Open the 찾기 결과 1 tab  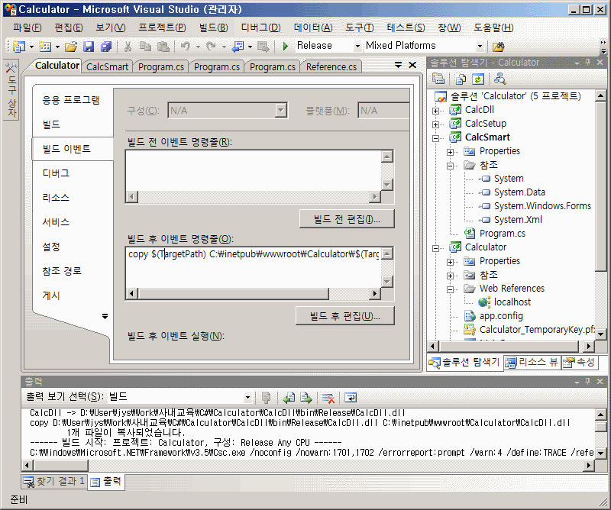[x=54, y=482]
